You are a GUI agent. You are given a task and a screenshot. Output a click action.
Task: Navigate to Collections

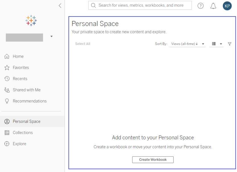tap(23, 133)
